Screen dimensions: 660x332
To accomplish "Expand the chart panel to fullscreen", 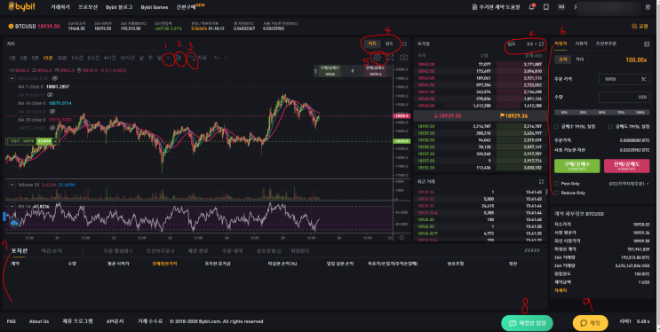I will pyautogui.click(x=404, y=43).
